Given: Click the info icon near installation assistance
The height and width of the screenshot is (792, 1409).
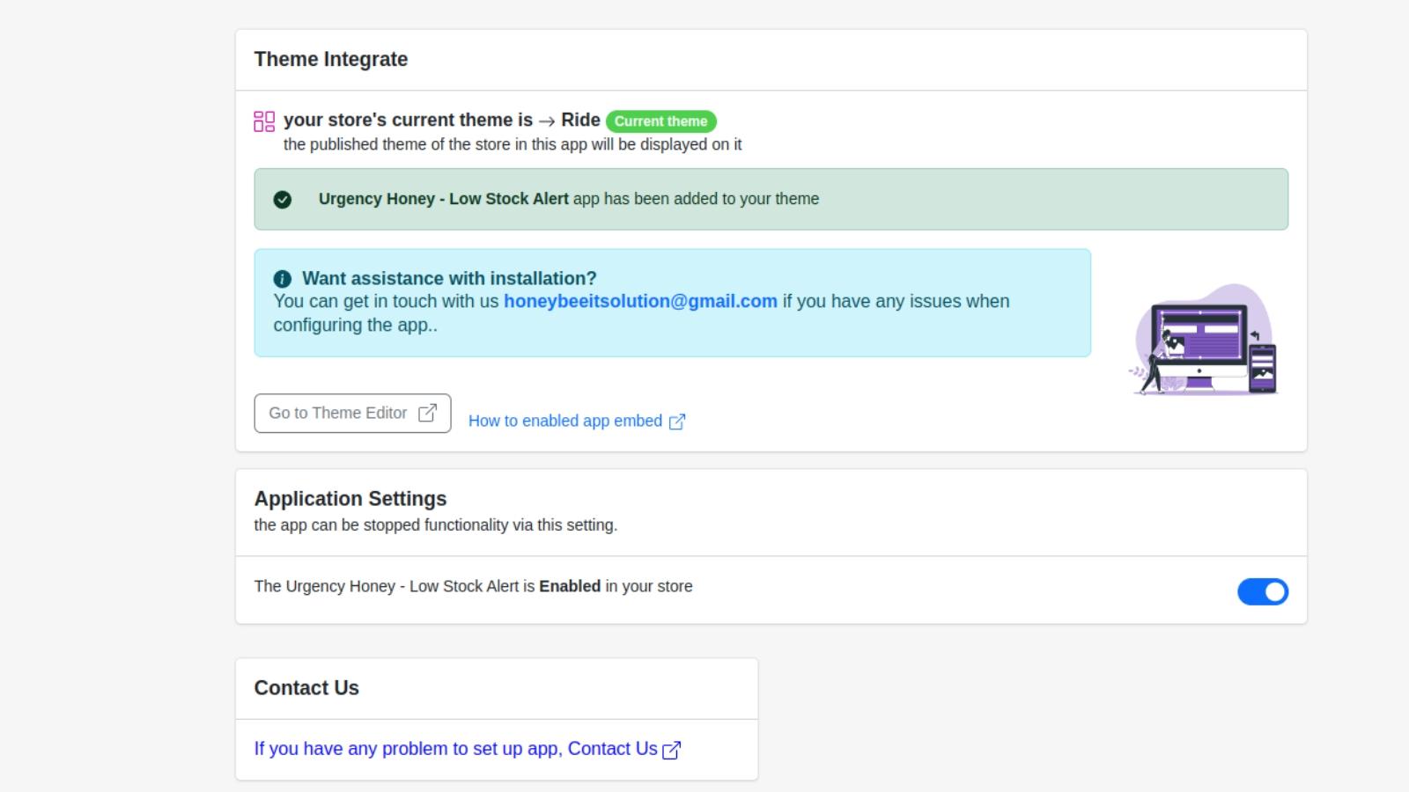Looking at the screenshot, I should [x=282, y=279].
